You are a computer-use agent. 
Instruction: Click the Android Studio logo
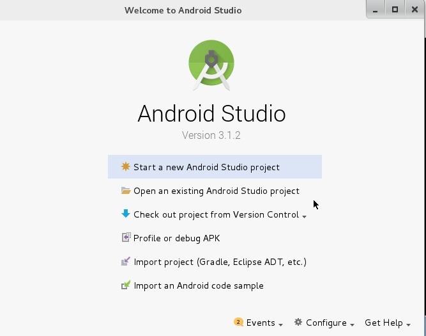point(211,63)
